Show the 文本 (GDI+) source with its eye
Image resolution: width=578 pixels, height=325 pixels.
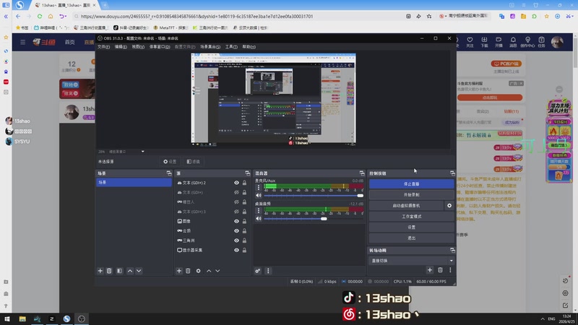[x=237, y=192]
